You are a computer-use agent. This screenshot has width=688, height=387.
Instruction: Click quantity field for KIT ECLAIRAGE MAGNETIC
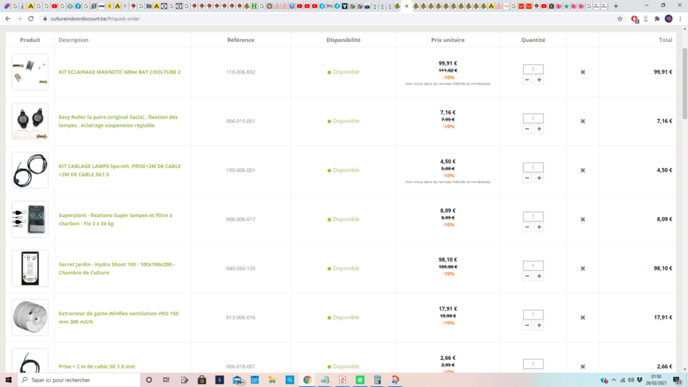click(533, 69)
